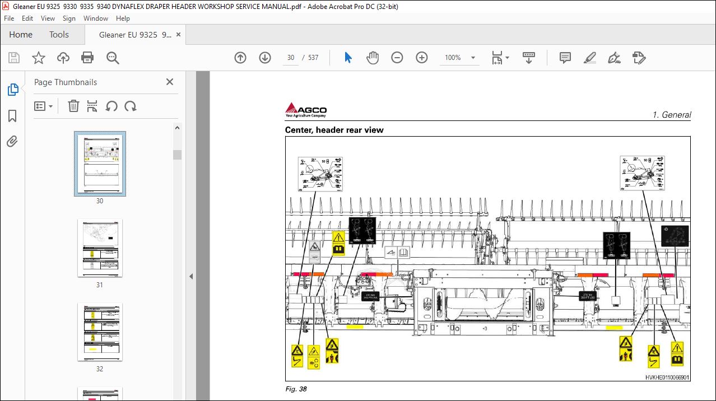Open the Page Thumbnails sidebar icon
Screen dimensions: 716x401
pyautogui.click(x=12, y=90)
